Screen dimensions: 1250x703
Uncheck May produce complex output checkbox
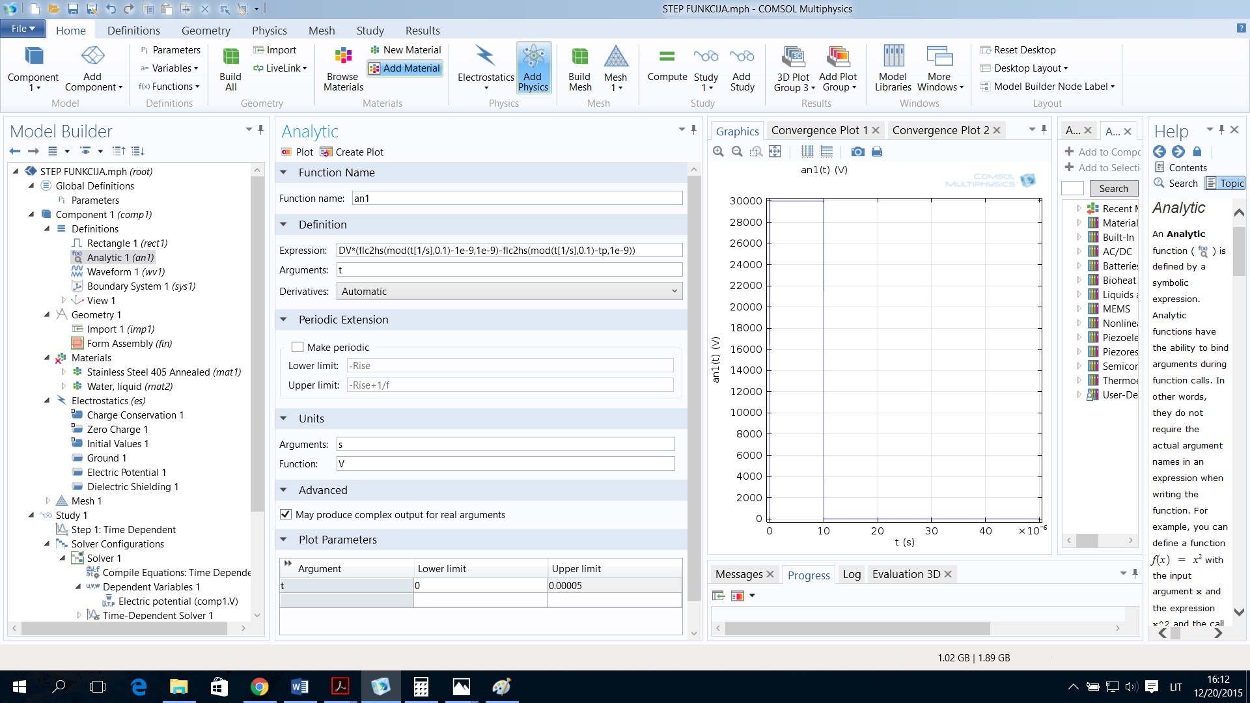[x=286, y=514]
